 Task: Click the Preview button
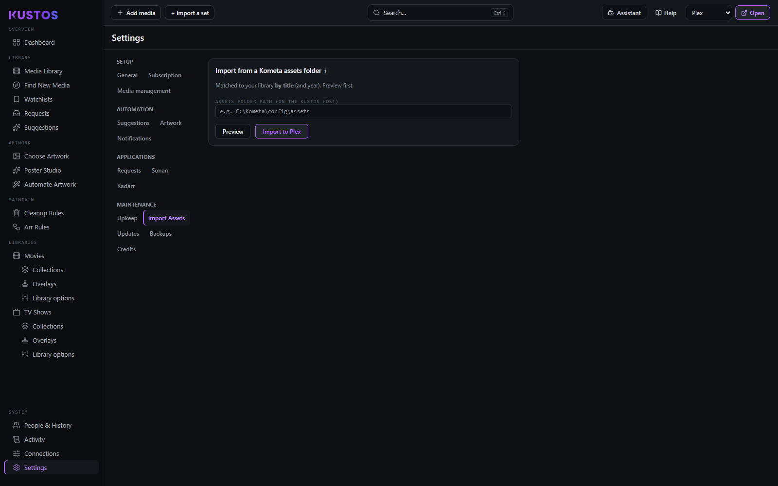[233, 131]
